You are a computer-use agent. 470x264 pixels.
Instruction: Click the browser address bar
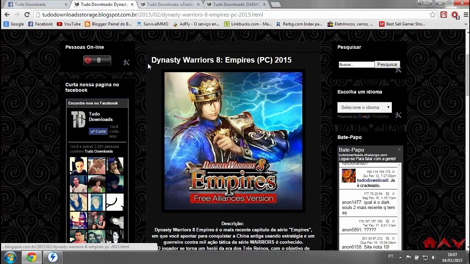pos(235,15)
